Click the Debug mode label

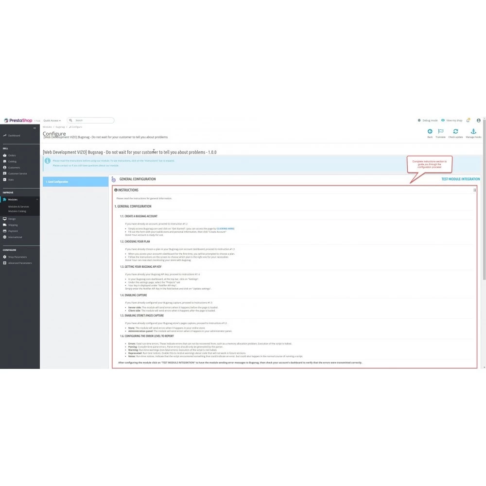pyautogui.click(x=430, y=121)
